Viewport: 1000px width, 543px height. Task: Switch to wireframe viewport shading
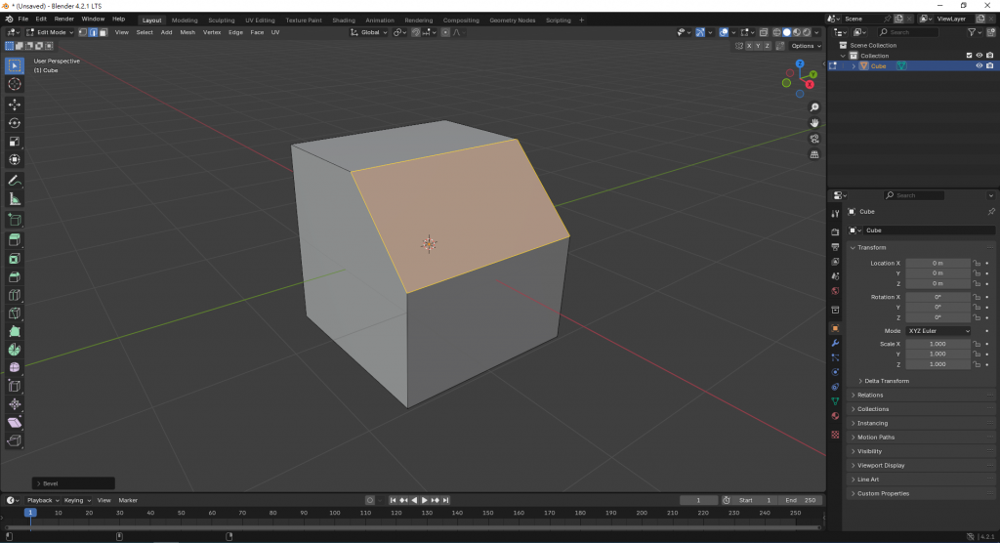coord(776,32)
